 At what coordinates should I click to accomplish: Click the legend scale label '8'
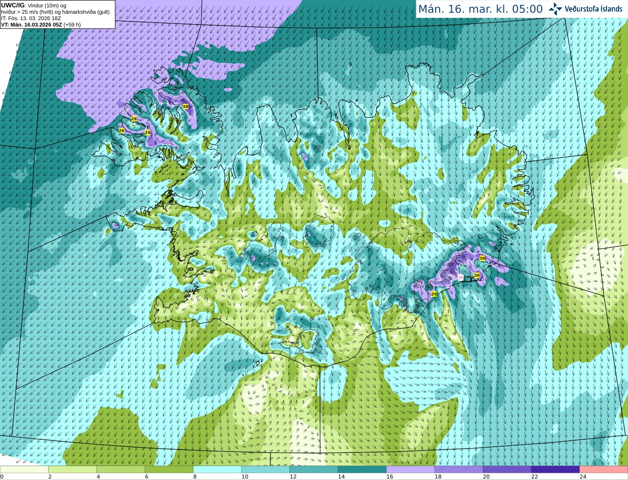pos(195,477)
